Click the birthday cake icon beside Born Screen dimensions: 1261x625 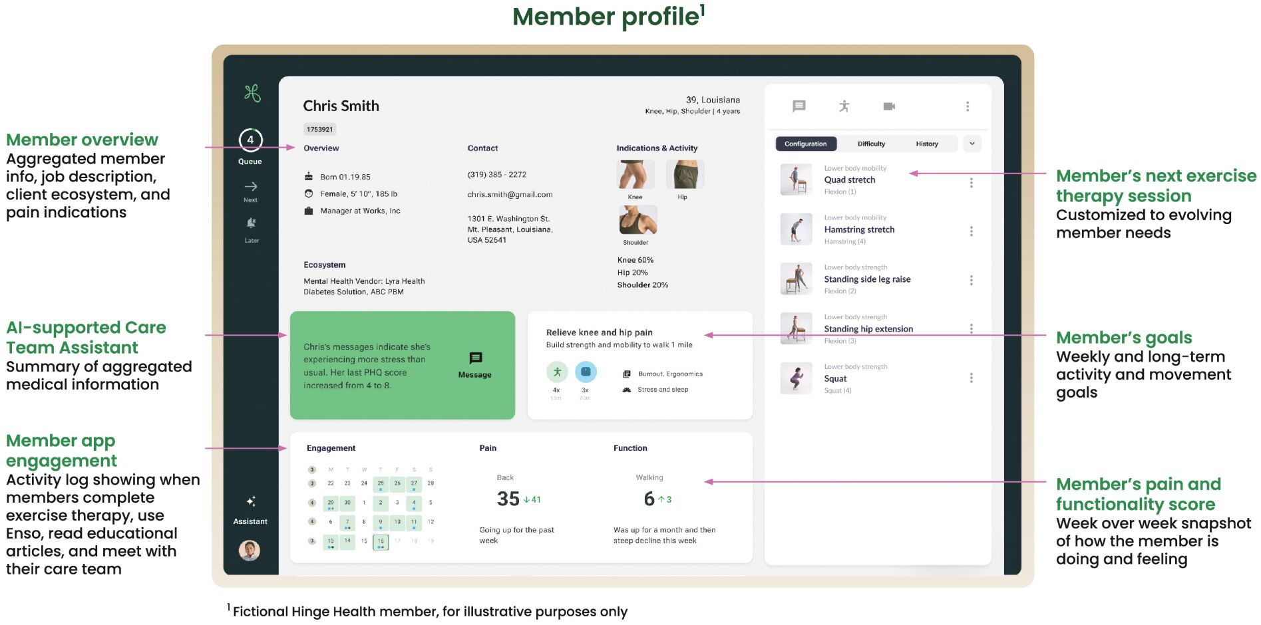click(309, 177)
